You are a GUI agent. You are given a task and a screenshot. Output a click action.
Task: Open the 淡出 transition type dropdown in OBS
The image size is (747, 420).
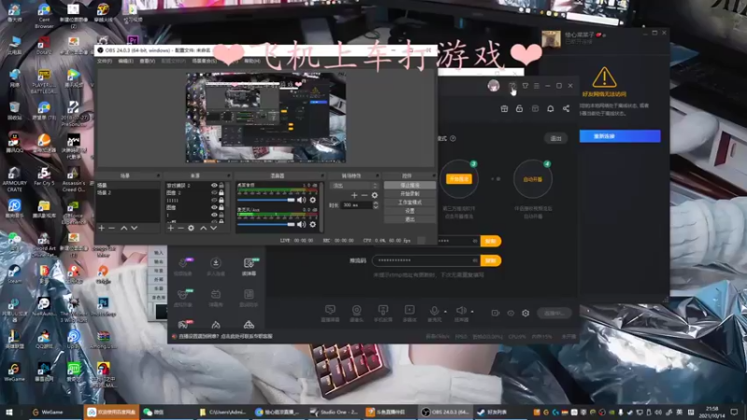click(x=355, y=185)
